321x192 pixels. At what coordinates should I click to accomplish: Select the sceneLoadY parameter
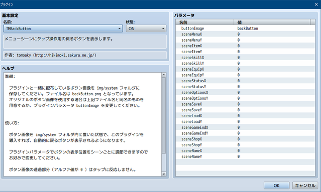click(191, 121)
